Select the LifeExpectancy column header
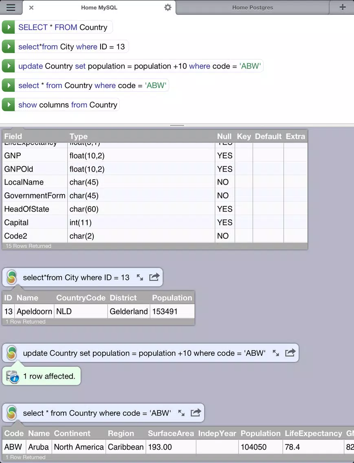This screenshot has width=354, height=463. pos(313,433)
